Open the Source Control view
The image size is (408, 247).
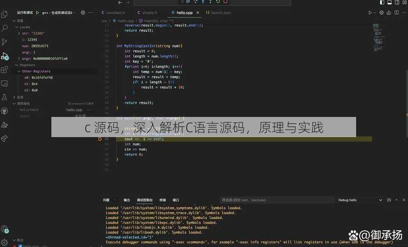point(5,42)
